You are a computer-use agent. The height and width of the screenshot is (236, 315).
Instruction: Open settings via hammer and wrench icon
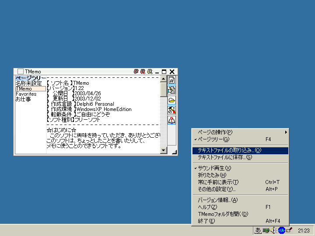coord(171,110)
